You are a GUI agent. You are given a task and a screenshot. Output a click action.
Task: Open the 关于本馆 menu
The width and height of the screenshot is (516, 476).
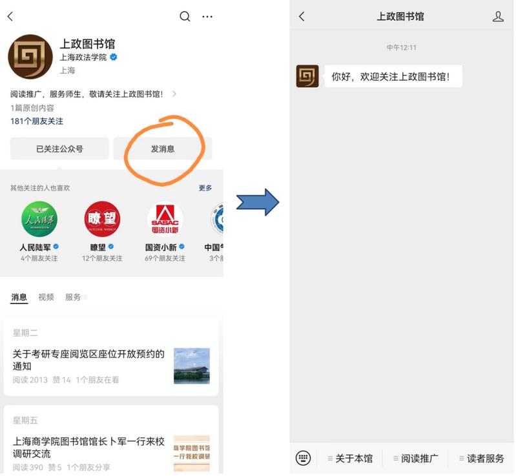(x=350, y=458)
